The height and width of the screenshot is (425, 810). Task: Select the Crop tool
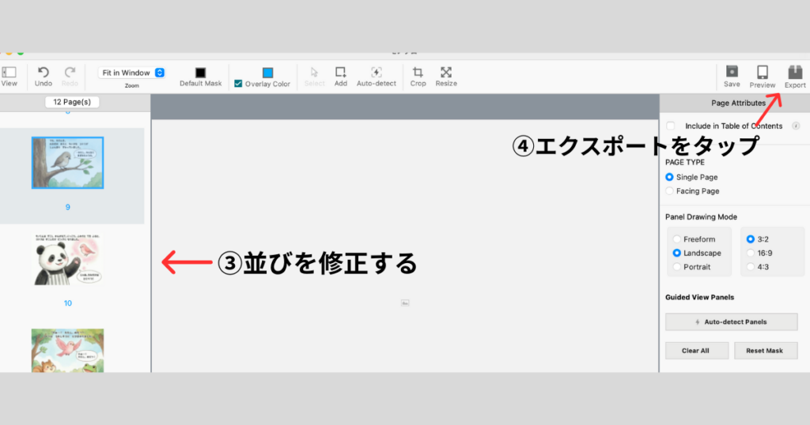pyautogui.click(x=418, y=72)
